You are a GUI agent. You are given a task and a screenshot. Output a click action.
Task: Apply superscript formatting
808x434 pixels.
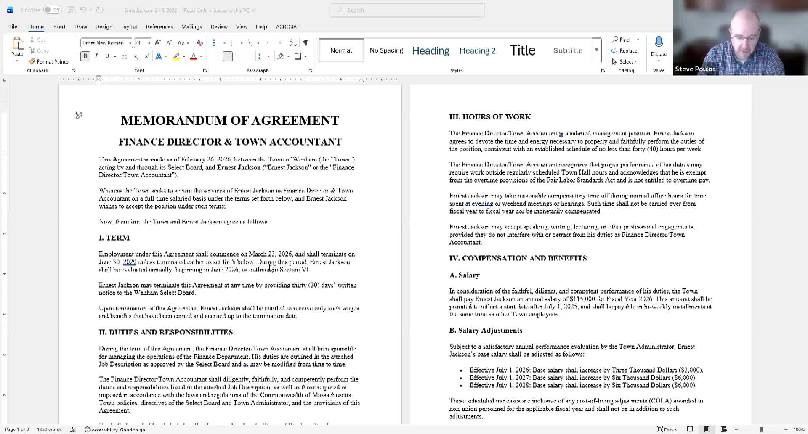(x=147, y=56)
